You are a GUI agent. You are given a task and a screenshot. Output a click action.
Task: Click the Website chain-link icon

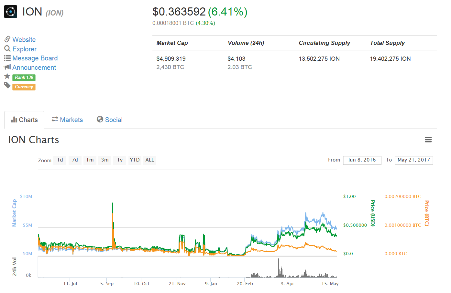click(7, 39)
